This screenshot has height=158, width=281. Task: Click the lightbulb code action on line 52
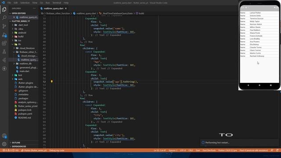click(52, 82)
